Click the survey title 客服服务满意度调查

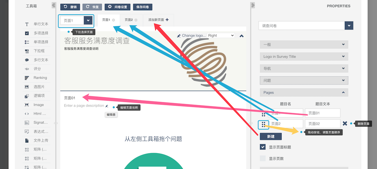(97, 41)
